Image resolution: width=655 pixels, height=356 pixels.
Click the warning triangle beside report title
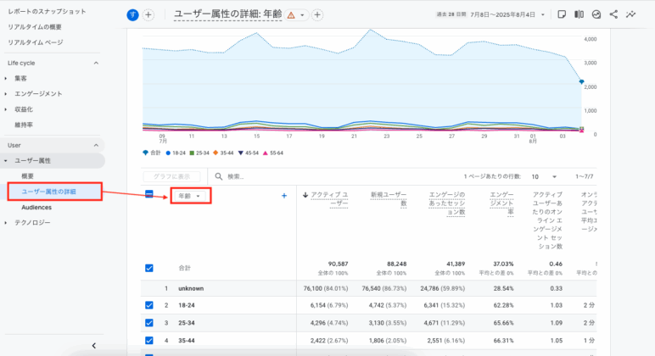291,15
